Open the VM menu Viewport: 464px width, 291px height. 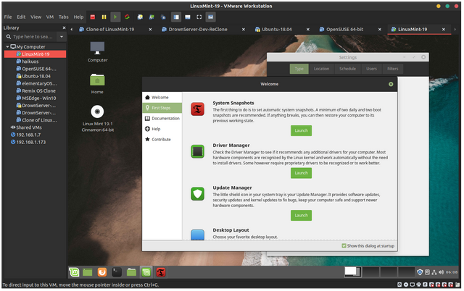click(50, 17)
